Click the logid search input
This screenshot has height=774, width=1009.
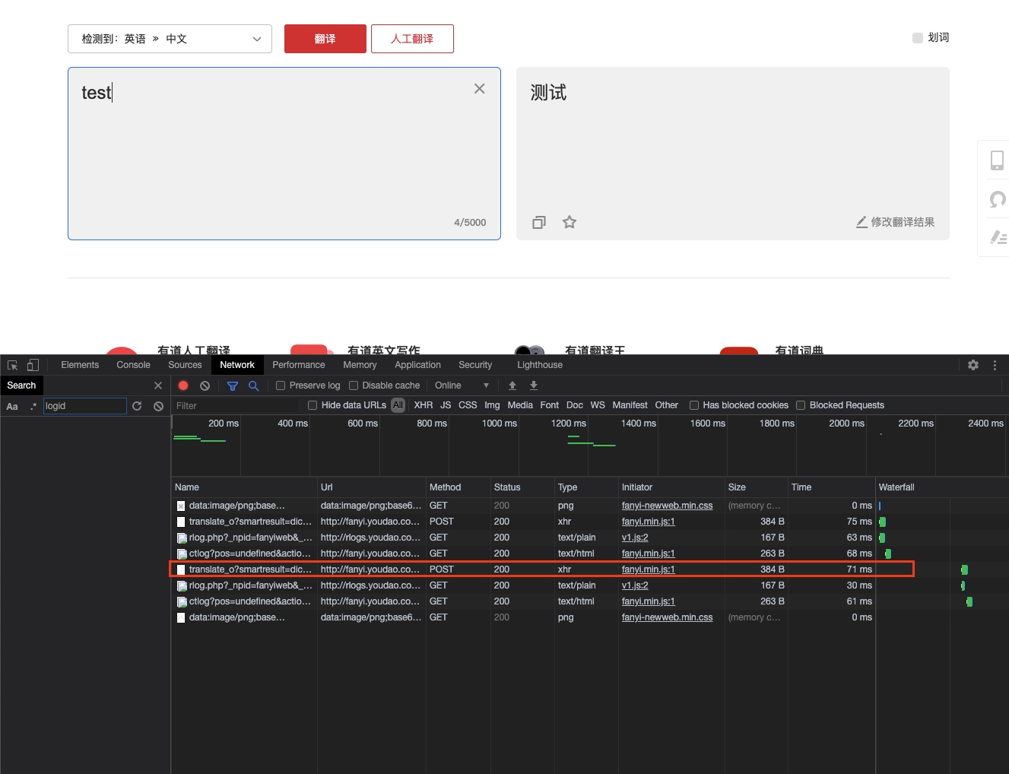[84, 406]
